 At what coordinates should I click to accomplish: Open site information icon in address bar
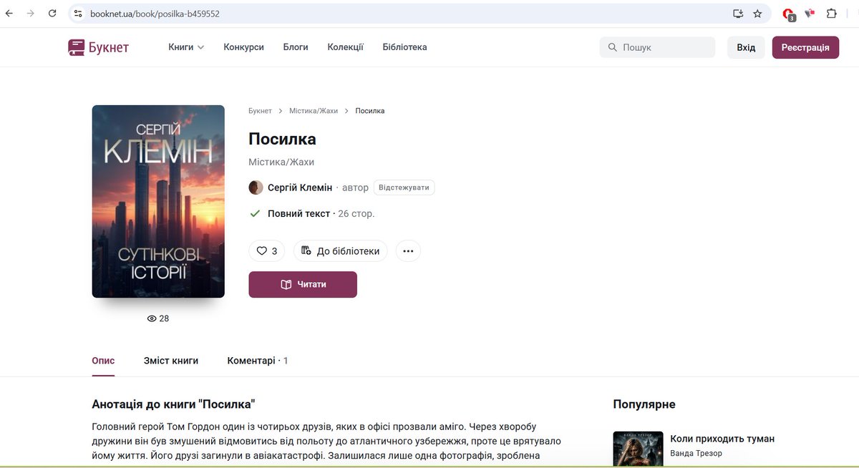tap(79, 14)
